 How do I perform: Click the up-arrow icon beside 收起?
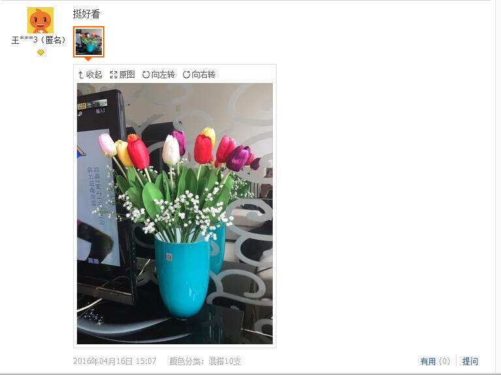[80, 75]
